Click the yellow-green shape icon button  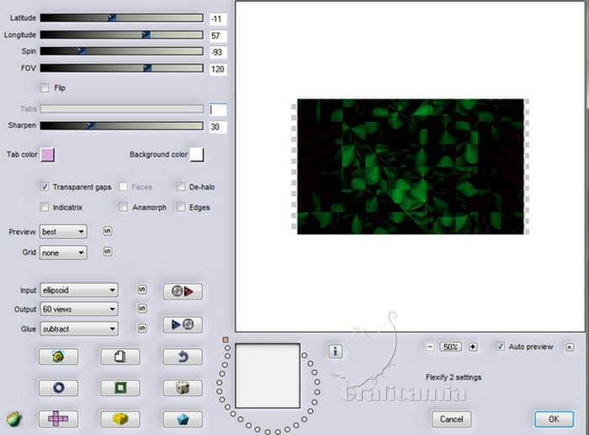tap(58, 357)
